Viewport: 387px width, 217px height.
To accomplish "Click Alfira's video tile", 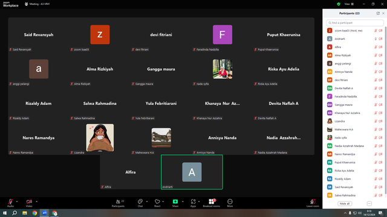I will [131, 172].
